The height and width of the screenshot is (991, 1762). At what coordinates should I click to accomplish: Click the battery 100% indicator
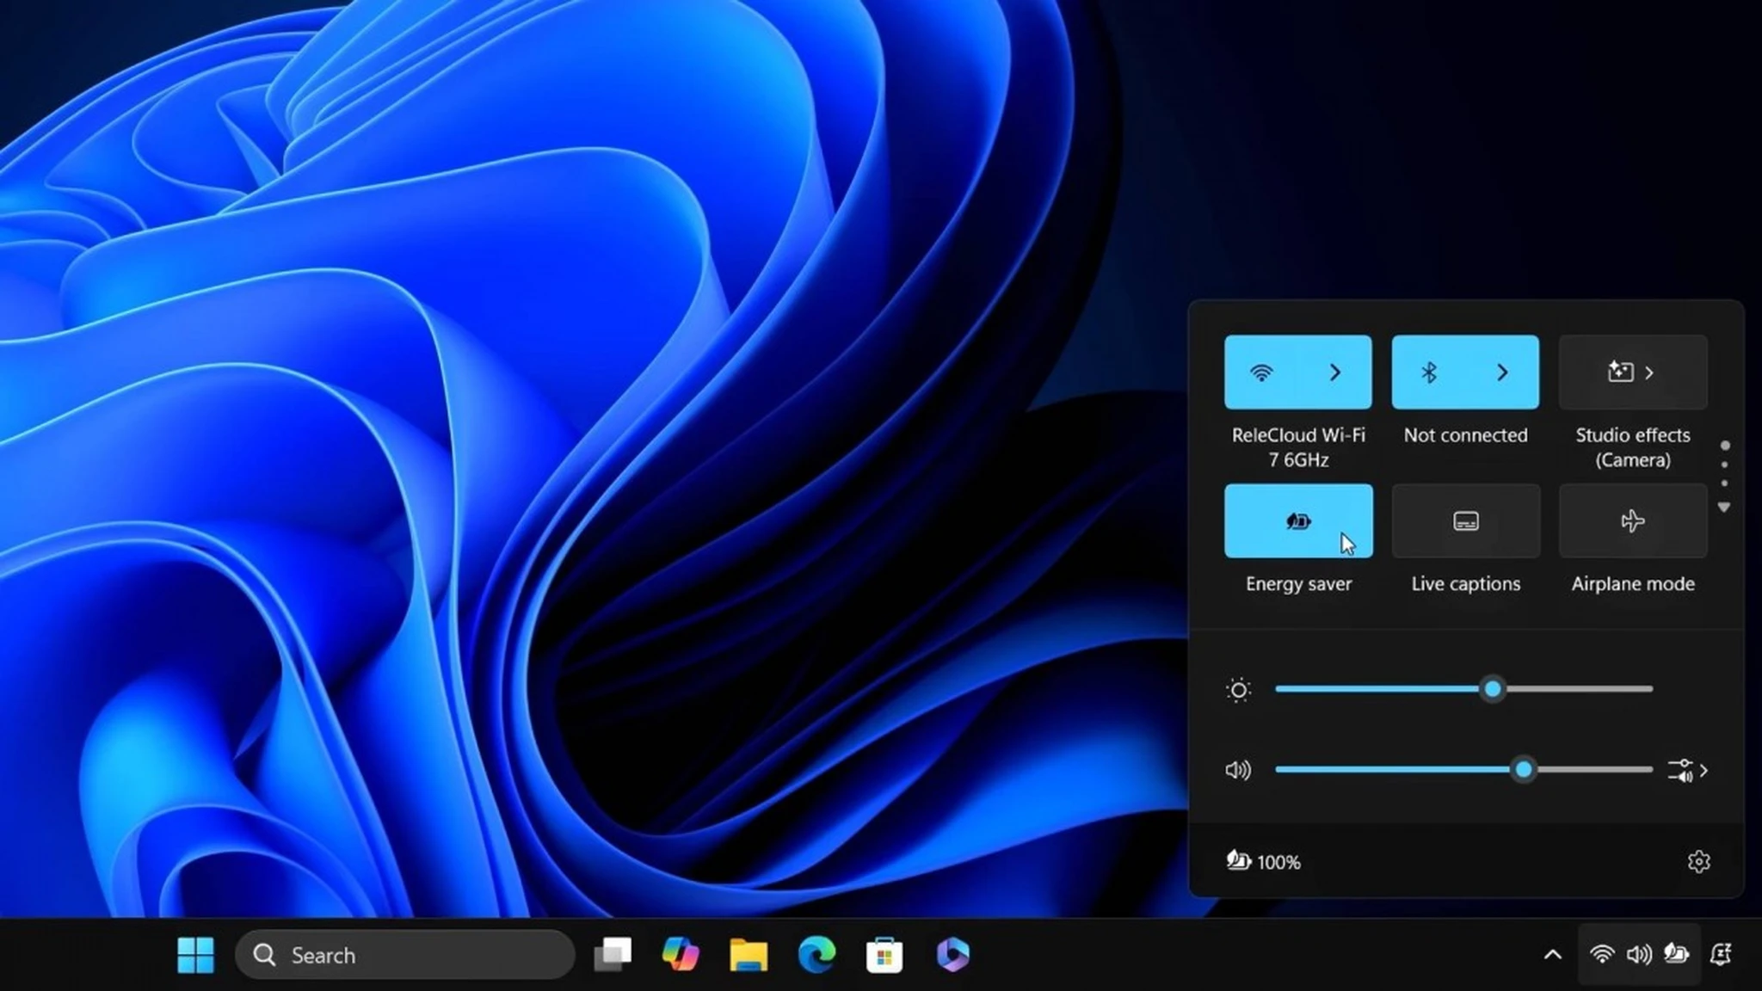pyautogui.click(x=1262, y=860)
